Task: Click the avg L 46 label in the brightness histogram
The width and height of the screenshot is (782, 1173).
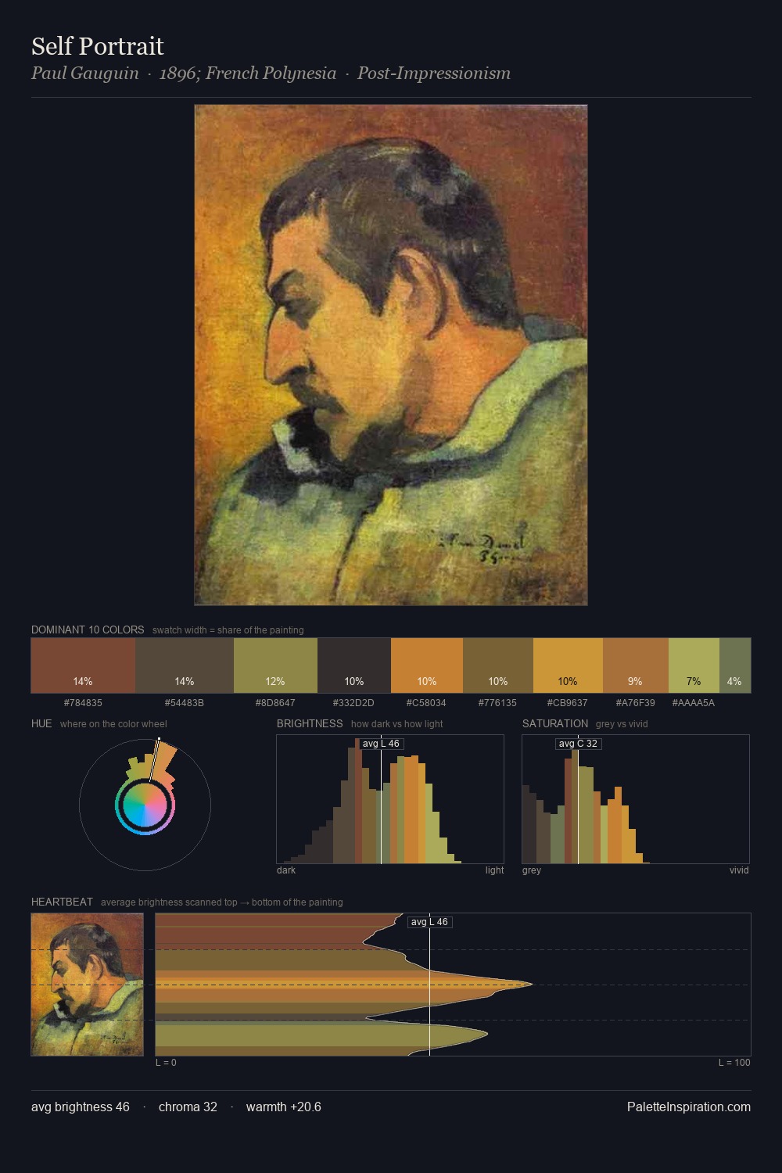Action: [382, 744]
